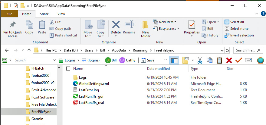Click the rename field toolbar icon
266x125 pixels.
[x=248, y=60]
